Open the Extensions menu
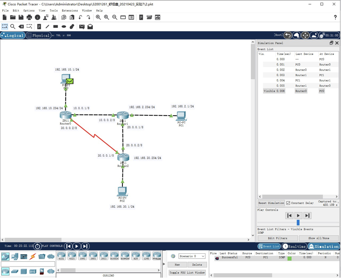341x278 pixels. 69,10
